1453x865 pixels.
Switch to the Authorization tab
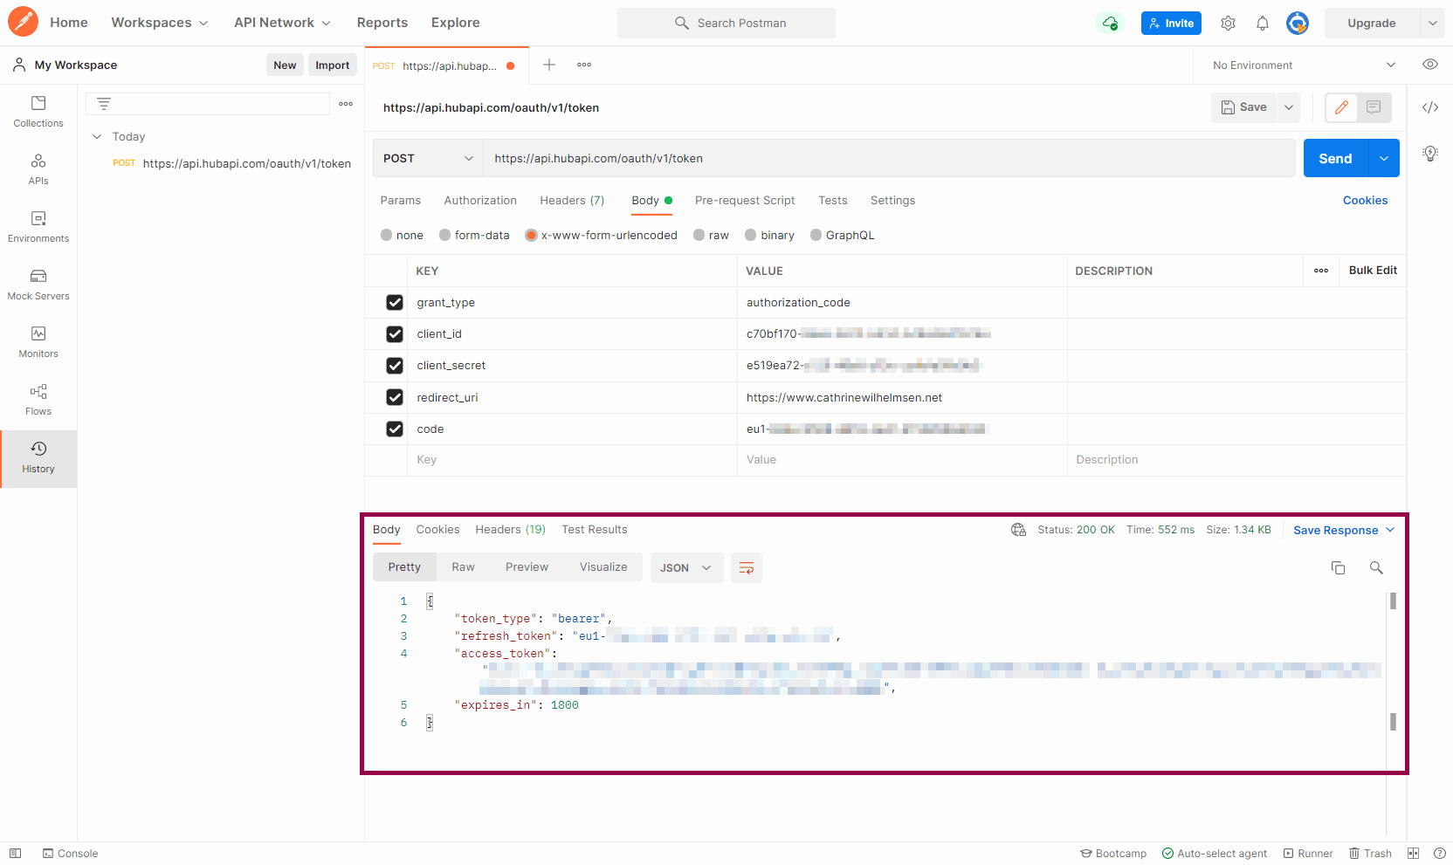480,201
